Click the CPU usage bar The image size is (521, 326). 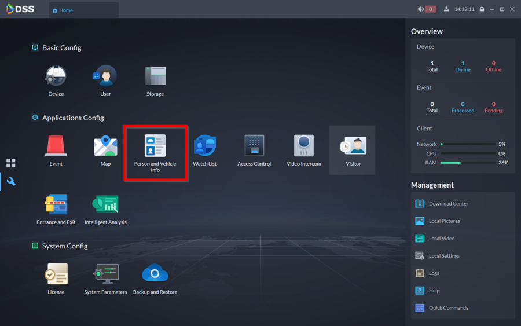point(468,153)
